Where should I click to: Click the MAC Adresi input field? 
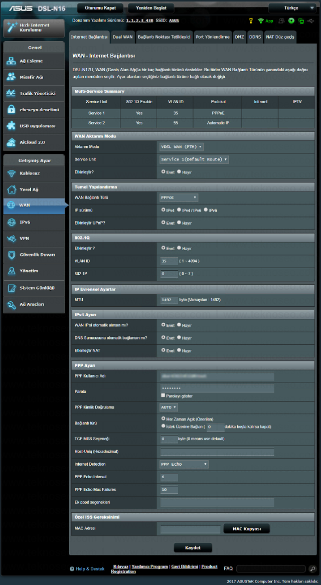(191, 529)
